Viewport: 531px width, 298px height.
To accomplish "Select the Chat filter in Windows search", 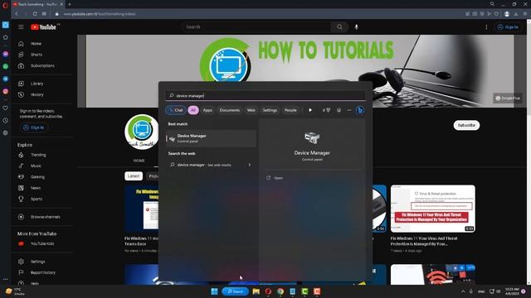I will tap(176, 110).
